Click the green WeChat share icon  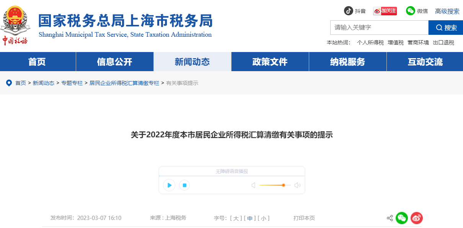(402, 218)
